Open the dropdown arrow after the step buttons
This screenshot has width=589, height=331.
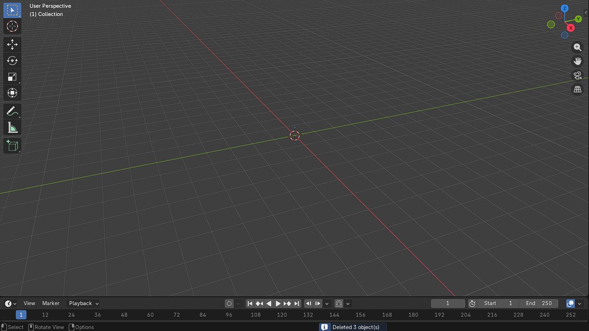(327, 304)
